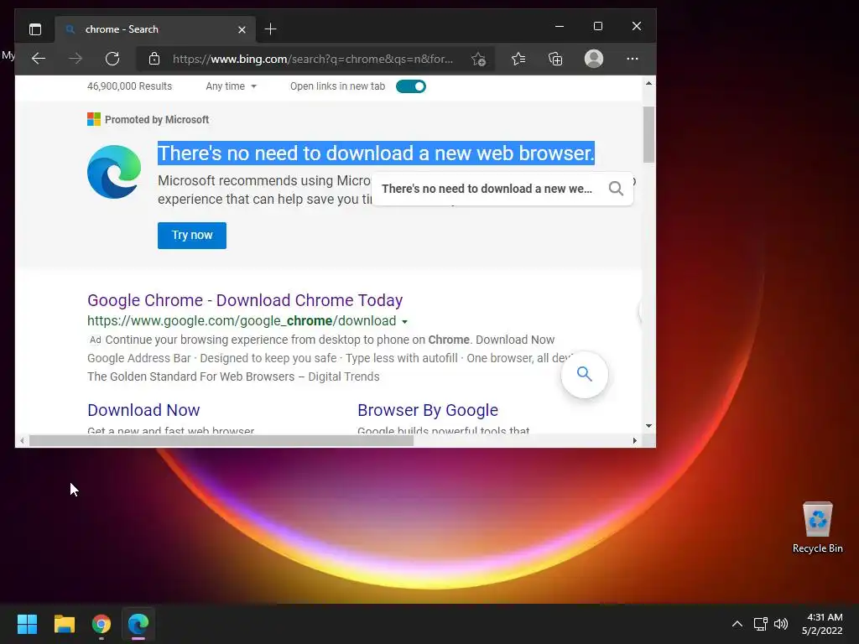Open the Favorites list icon
The image size is (859, 644).
point(518,59)
